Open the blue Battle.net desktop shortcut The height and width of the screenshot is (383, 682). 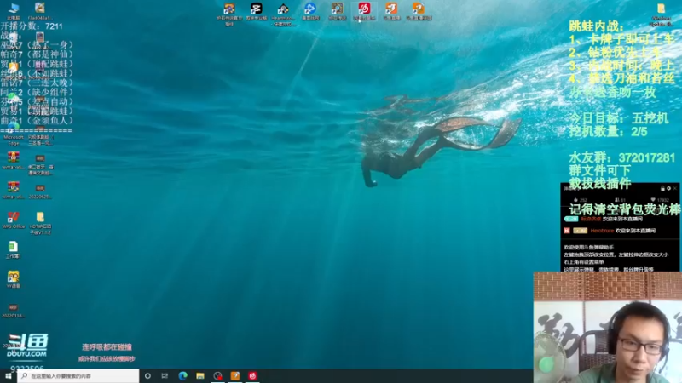pos(310,11)
